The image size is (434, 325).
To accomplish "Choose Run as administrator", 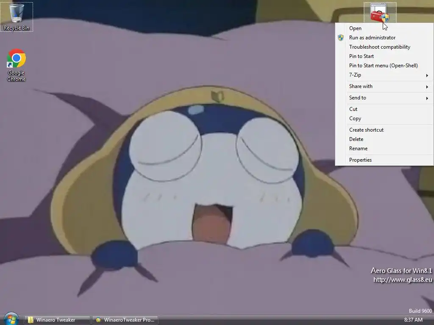I will tap(384, 38).
